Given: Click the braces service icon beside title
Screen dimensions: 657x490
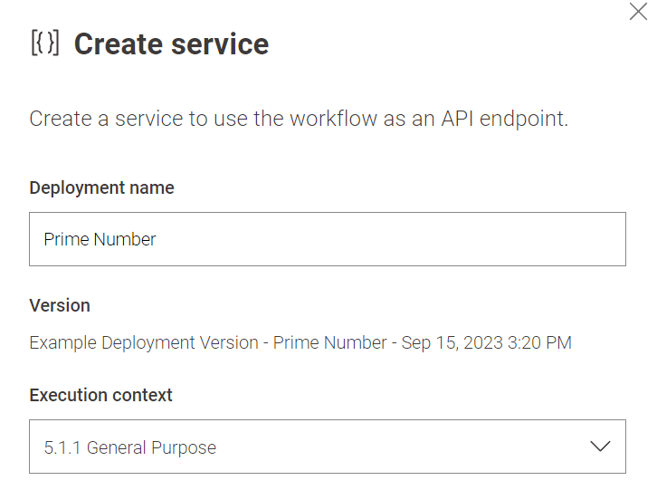Looking at the screenshot, I should pos(45,43).
